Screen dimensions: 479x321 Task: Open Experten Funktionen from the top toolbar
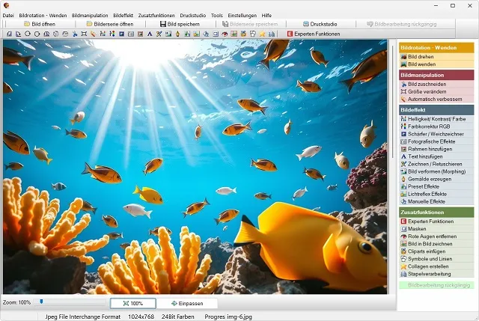pyautogui.click(x=314, y=34)
